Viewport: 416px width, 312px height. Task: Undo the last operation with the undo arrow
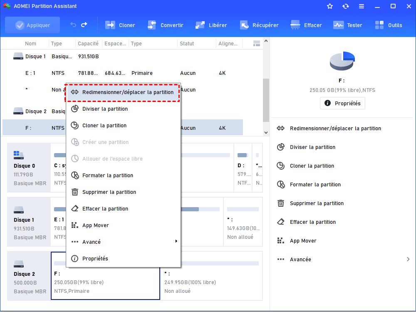coord(73,25)
